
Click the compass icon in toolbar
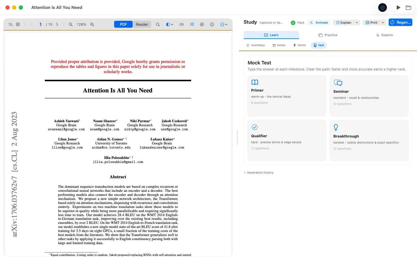(202, 25)
